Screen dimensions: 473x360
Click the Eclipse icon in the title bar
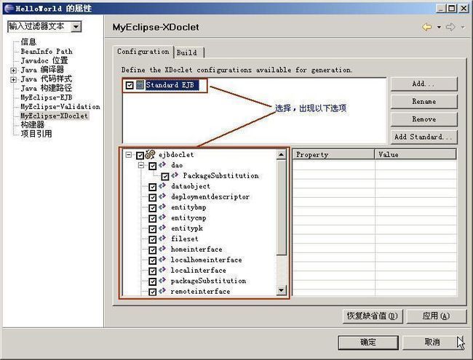click(9, 8)
